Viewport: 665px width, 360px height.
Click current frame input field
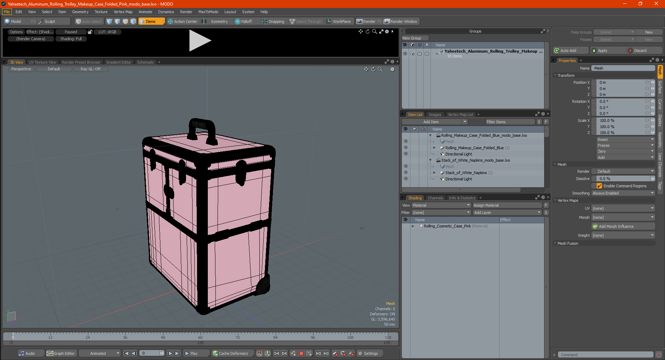(150, 353)
